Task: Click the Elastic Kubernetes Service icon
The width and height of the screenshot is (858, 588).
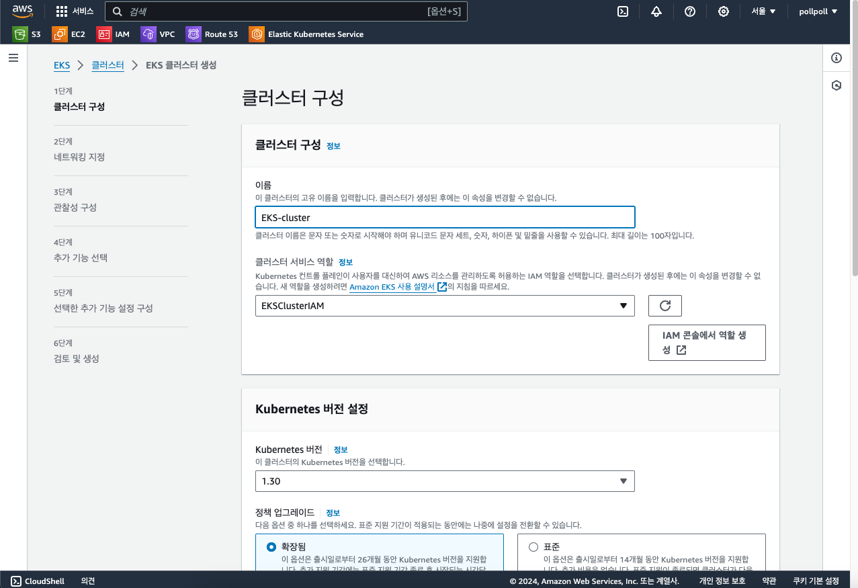Action: click(x=256, y=34)
